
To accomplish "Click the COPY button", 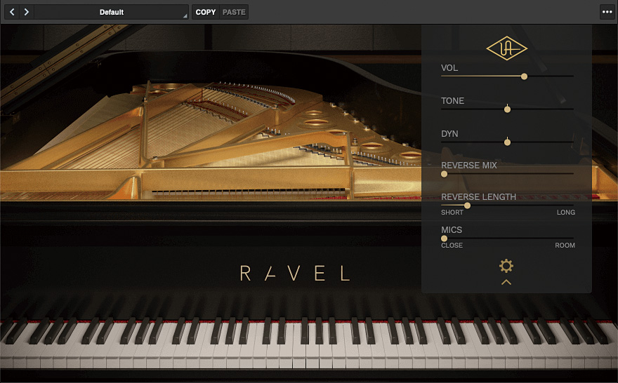I will [206, 12].
